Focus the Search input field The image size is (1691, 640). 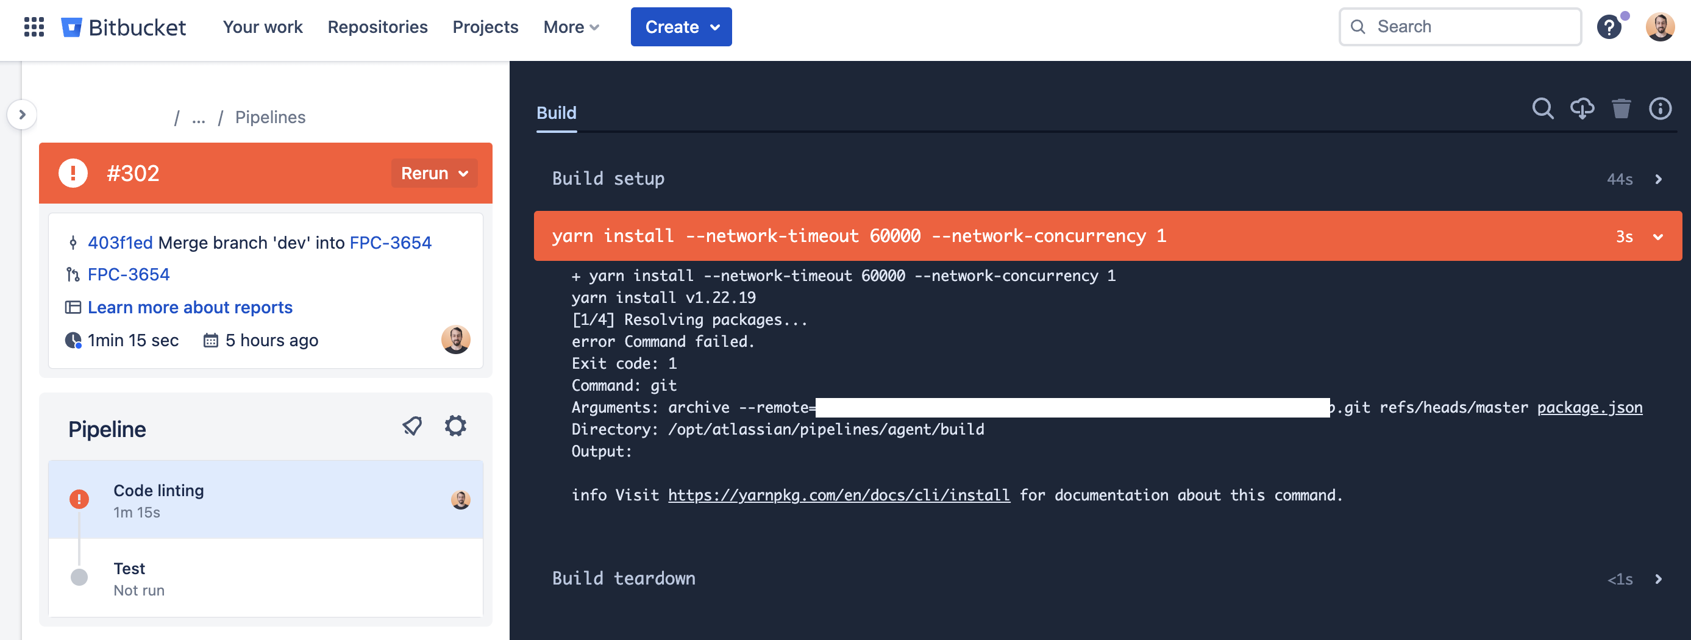point(1460,27)
